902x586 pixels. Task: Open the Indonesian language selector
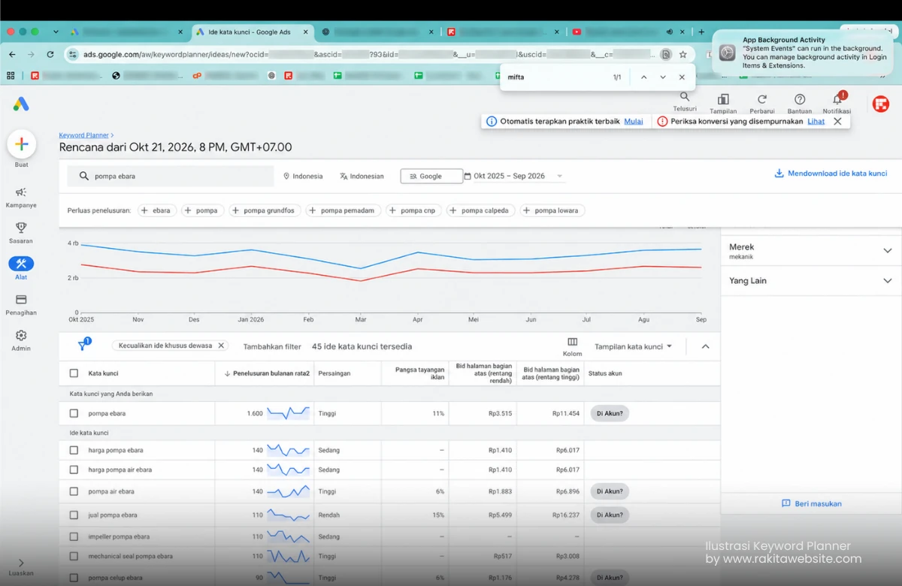(x=362, y=176)
